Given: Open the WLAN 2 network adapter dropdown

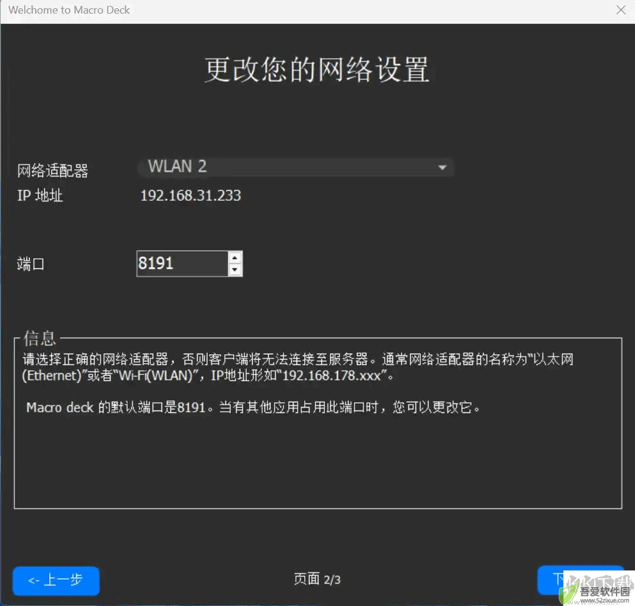Looking at the screenshot, I should 296,167.
